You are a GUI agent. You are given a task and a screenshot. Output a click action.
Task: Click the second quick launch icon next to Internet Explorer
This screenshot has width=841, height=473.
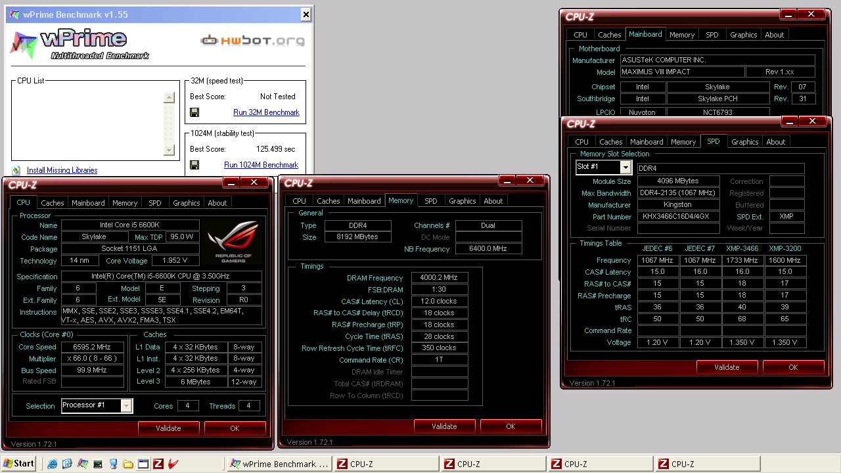67,464
